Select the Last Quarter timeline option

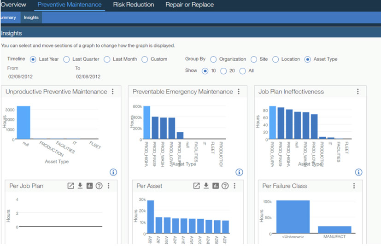point(66,59)
